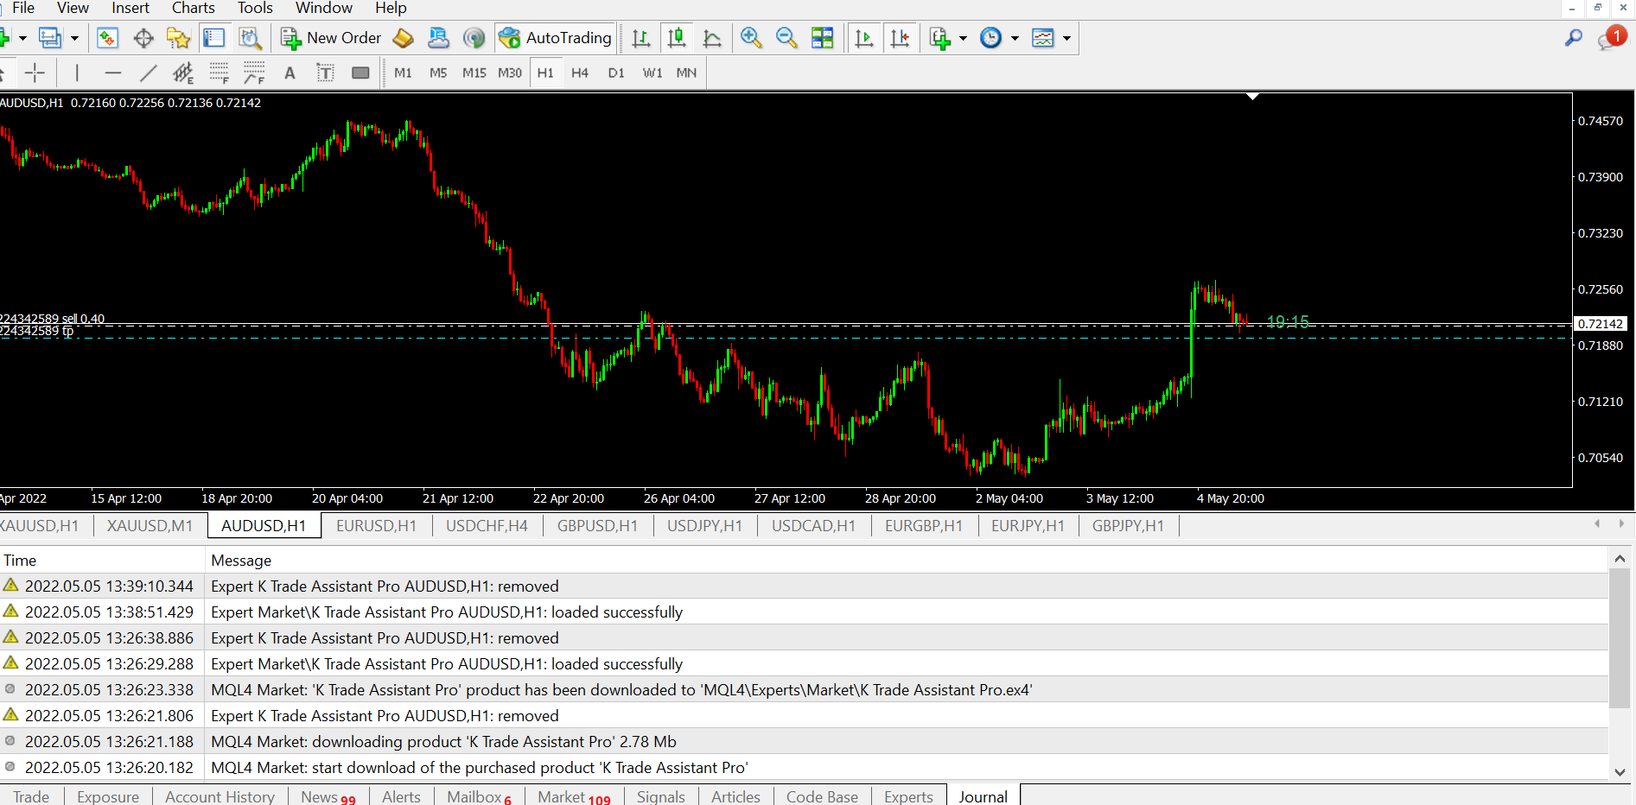Viewport: 1636px width, 805px height.
Task: Select the Text Label tool
Action: click(x=325, y=73)
